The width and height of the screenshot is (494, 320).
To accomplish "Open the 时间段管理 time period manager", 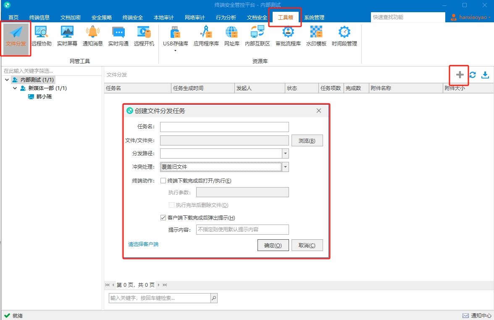I will (344, 36).
